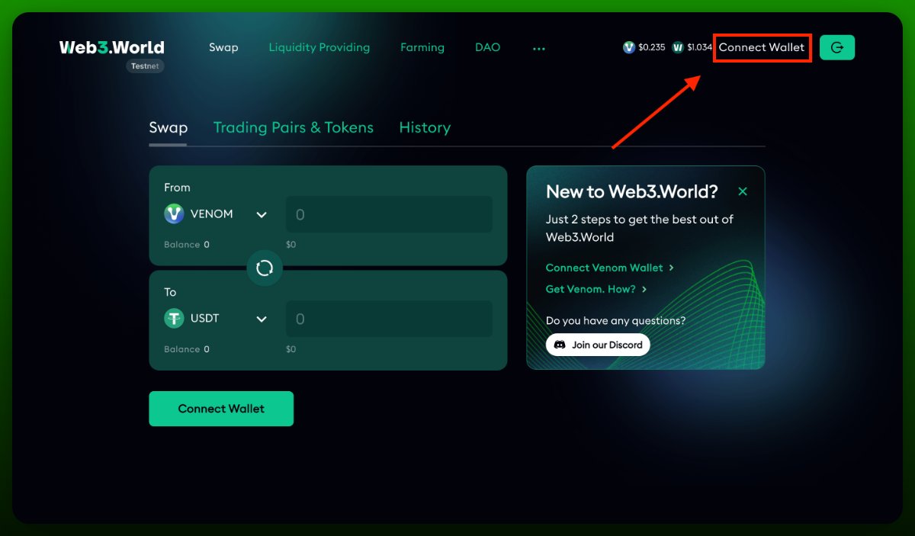Switch to Trading Pairs & Tokens tab
The width and height of the screenshot is (915, 536).
click(x=294, y=127)
